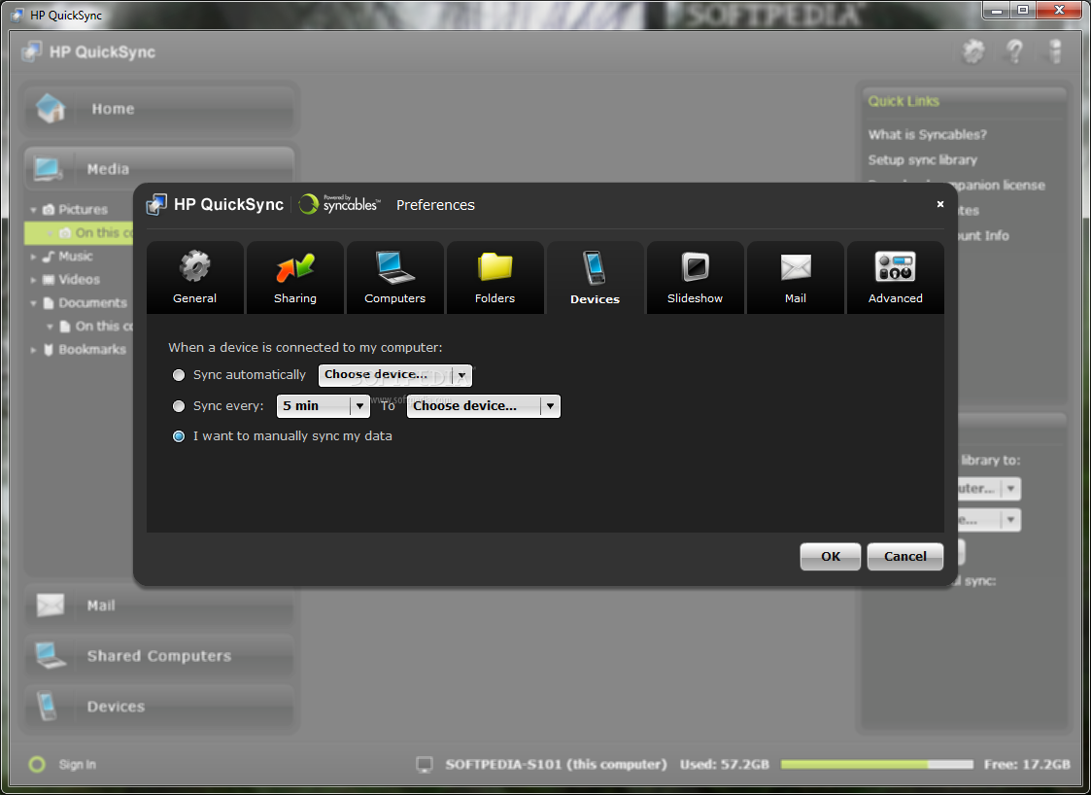Image resolution: width=1091 pixels, height=795 pixels.
Task: Select Pictures in the media tree
Action: [x=83, y=210]
